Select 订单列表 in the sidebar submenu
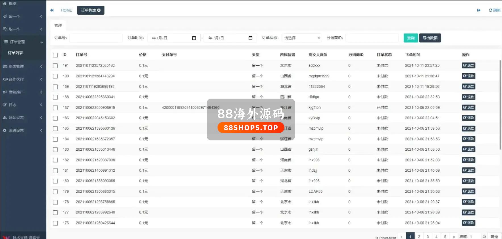 click(15, 53)
